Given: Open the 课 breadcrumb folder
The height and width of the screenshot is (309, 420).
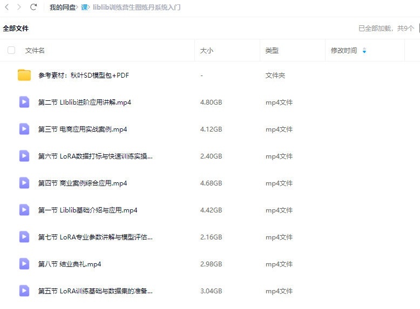Looking at the screenshot, I should click(x=84, y=8).
